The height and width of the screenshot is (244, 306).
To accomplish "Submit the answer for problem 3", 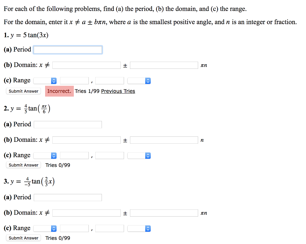I will 23,238.
